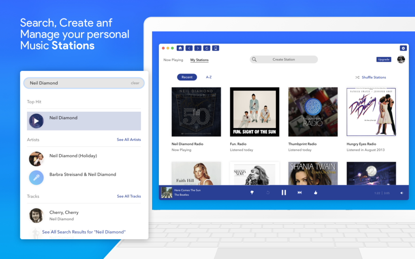Open See All Search Results for Neil Diamond
Image resolution: width=415 pixels, height=259 pixels.
coord(83,232)
